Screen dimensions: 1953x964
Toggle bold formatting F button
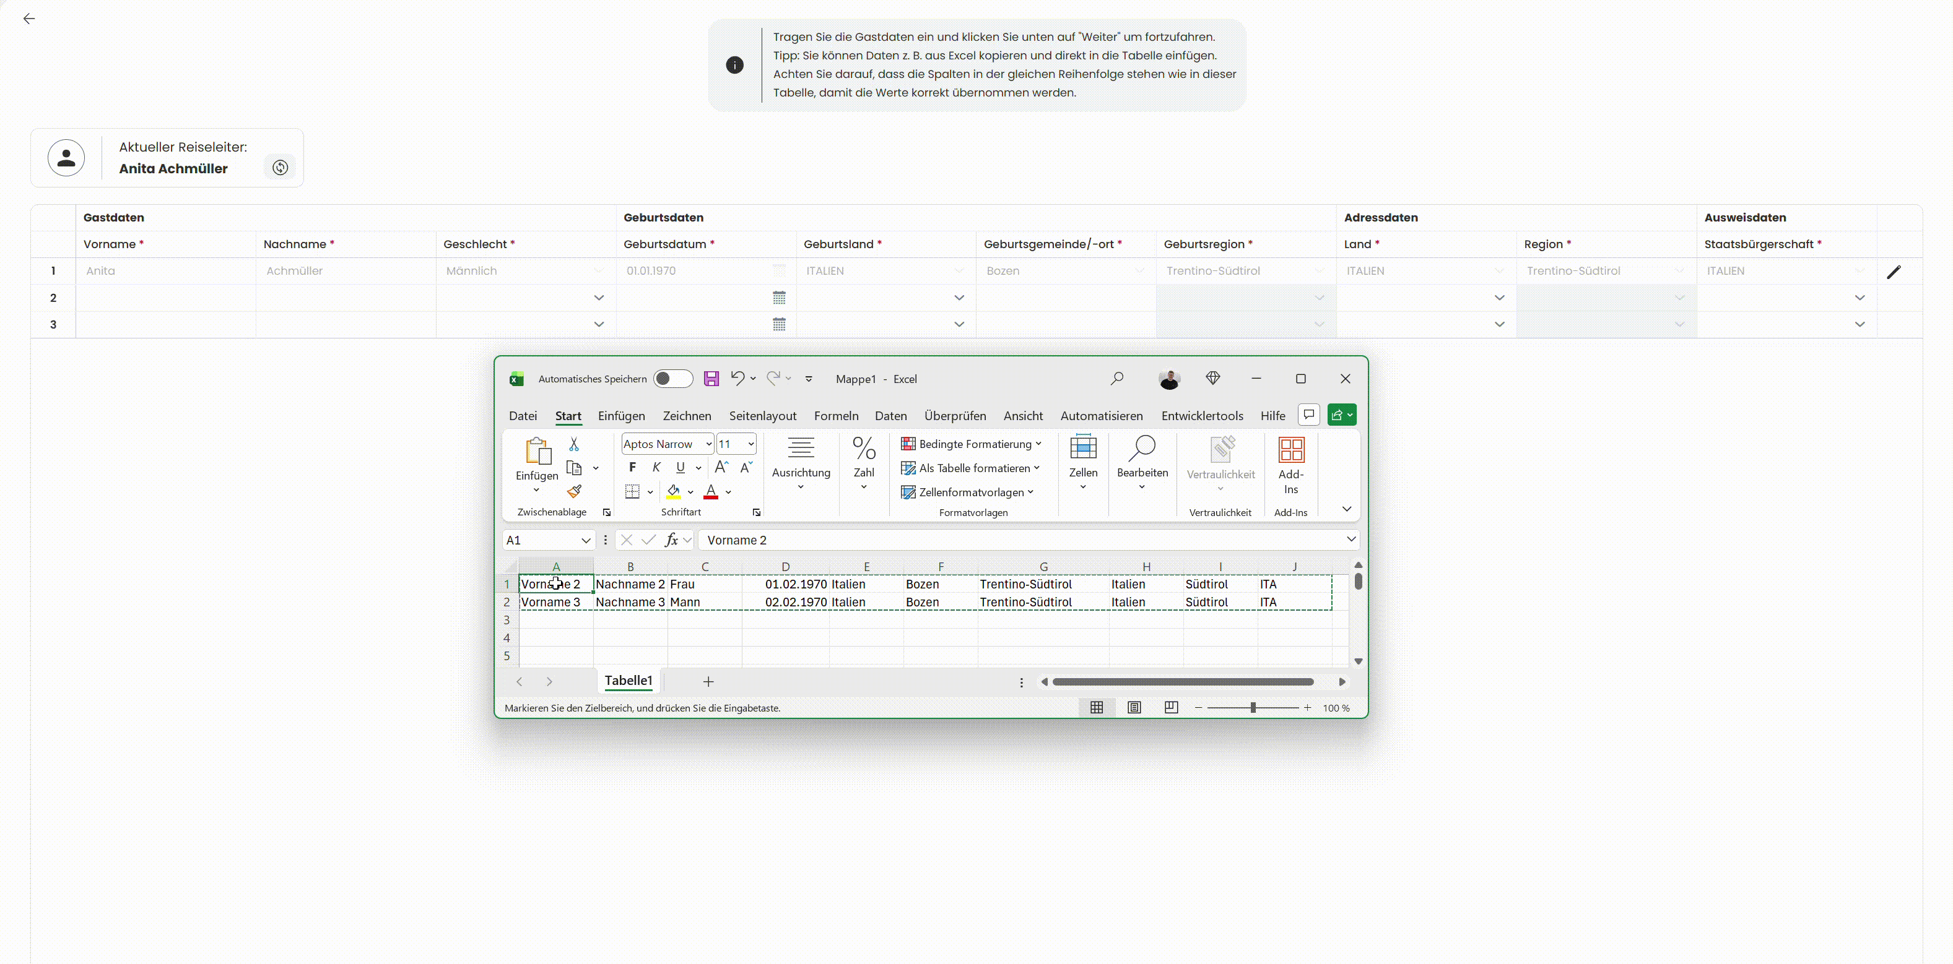pos(632,468)
